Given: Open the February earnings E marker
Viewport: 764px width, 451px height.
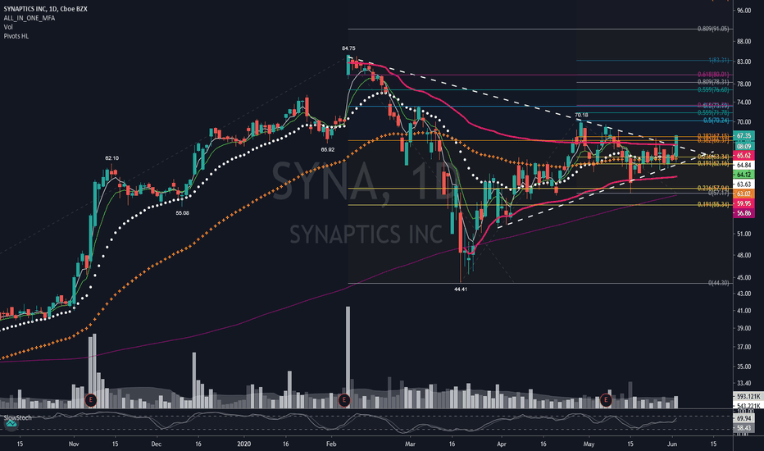Looking at the screenshot, I should (x=344, y=400).
